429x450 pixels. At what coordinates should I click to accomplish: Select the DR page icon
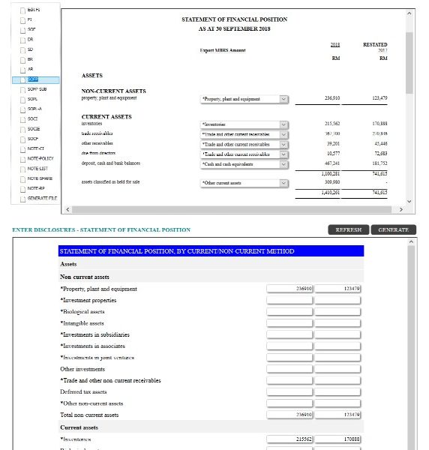point(22,40)
